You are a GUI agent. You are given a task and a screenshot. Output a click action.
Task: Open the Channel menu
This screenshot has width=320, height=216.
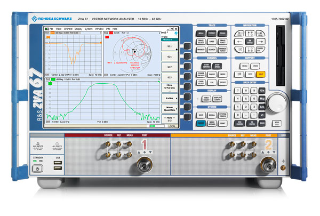(68, 29)
